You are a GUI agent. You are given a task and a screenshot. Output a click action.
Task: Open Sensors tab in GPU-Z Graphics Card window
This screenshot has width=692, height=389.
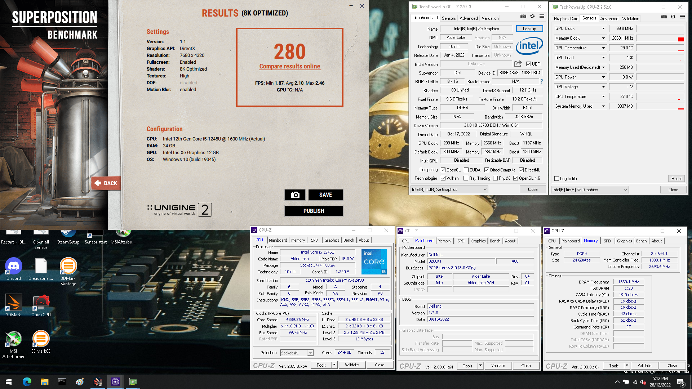tap(449, 18)
